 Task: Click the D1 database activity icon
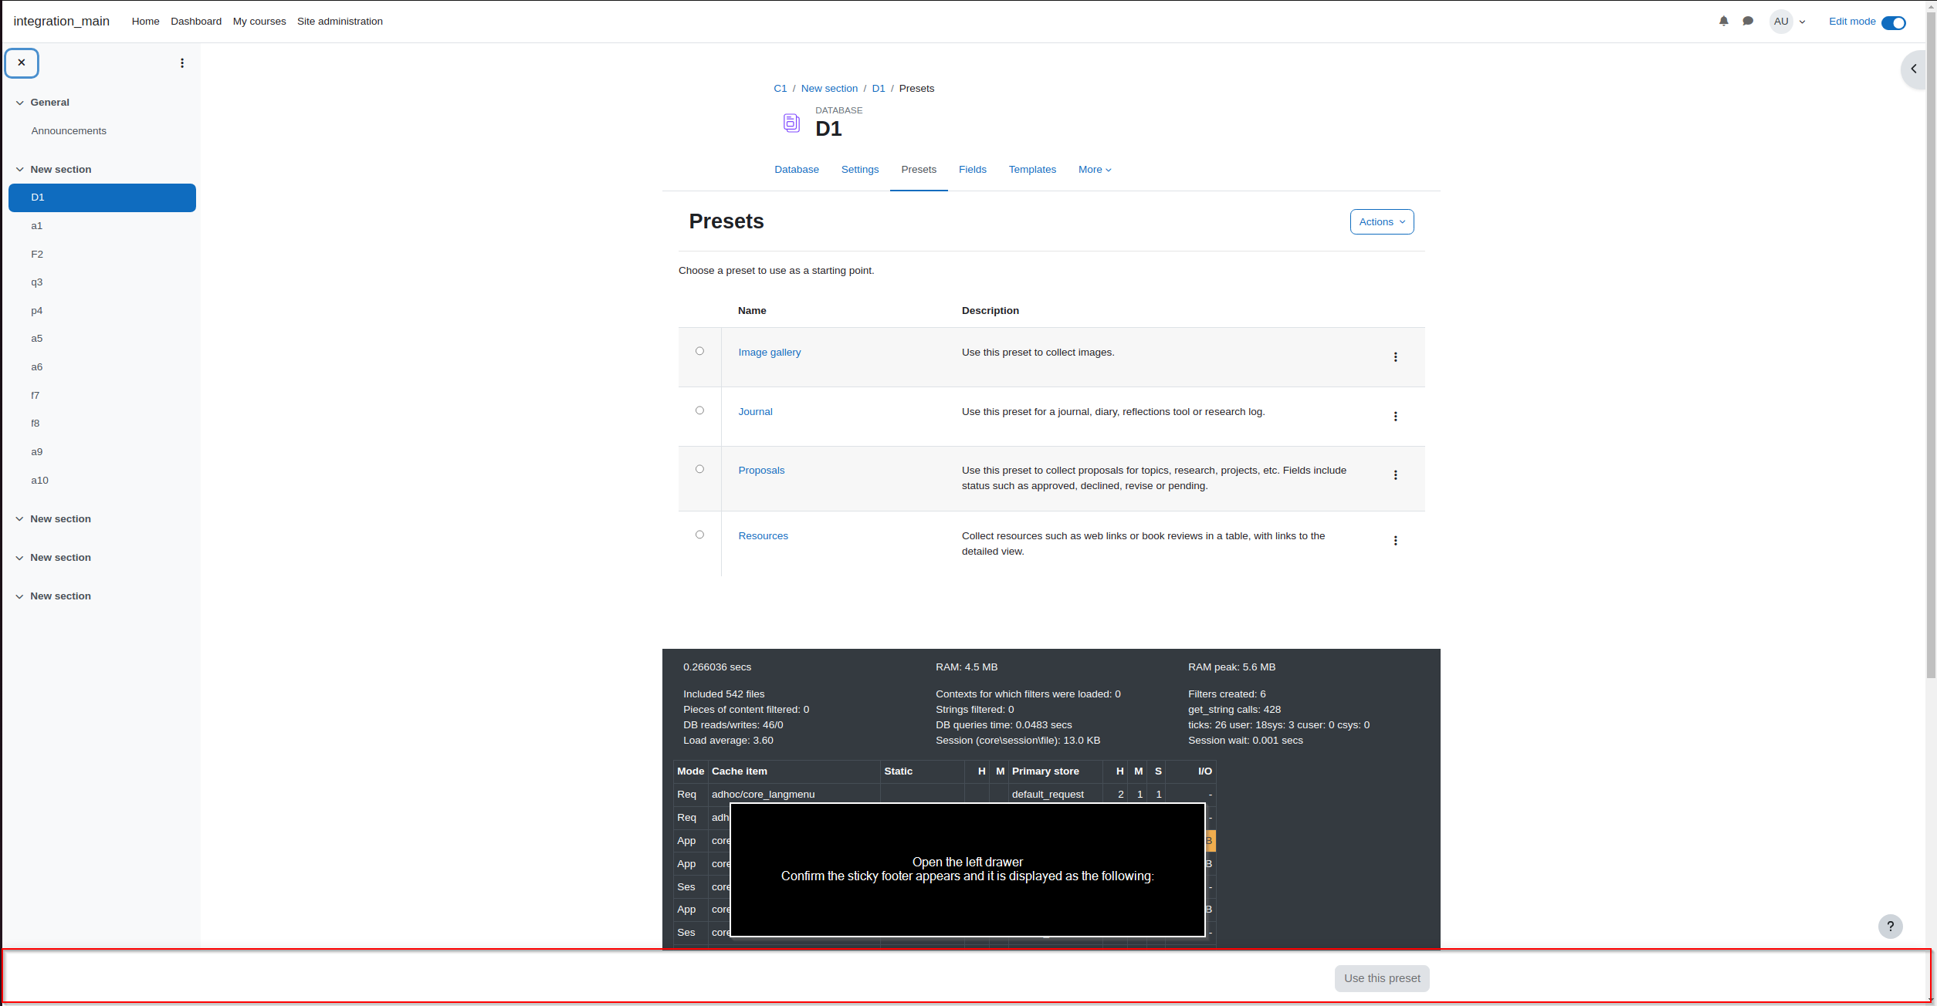click(x=791, y=123)
